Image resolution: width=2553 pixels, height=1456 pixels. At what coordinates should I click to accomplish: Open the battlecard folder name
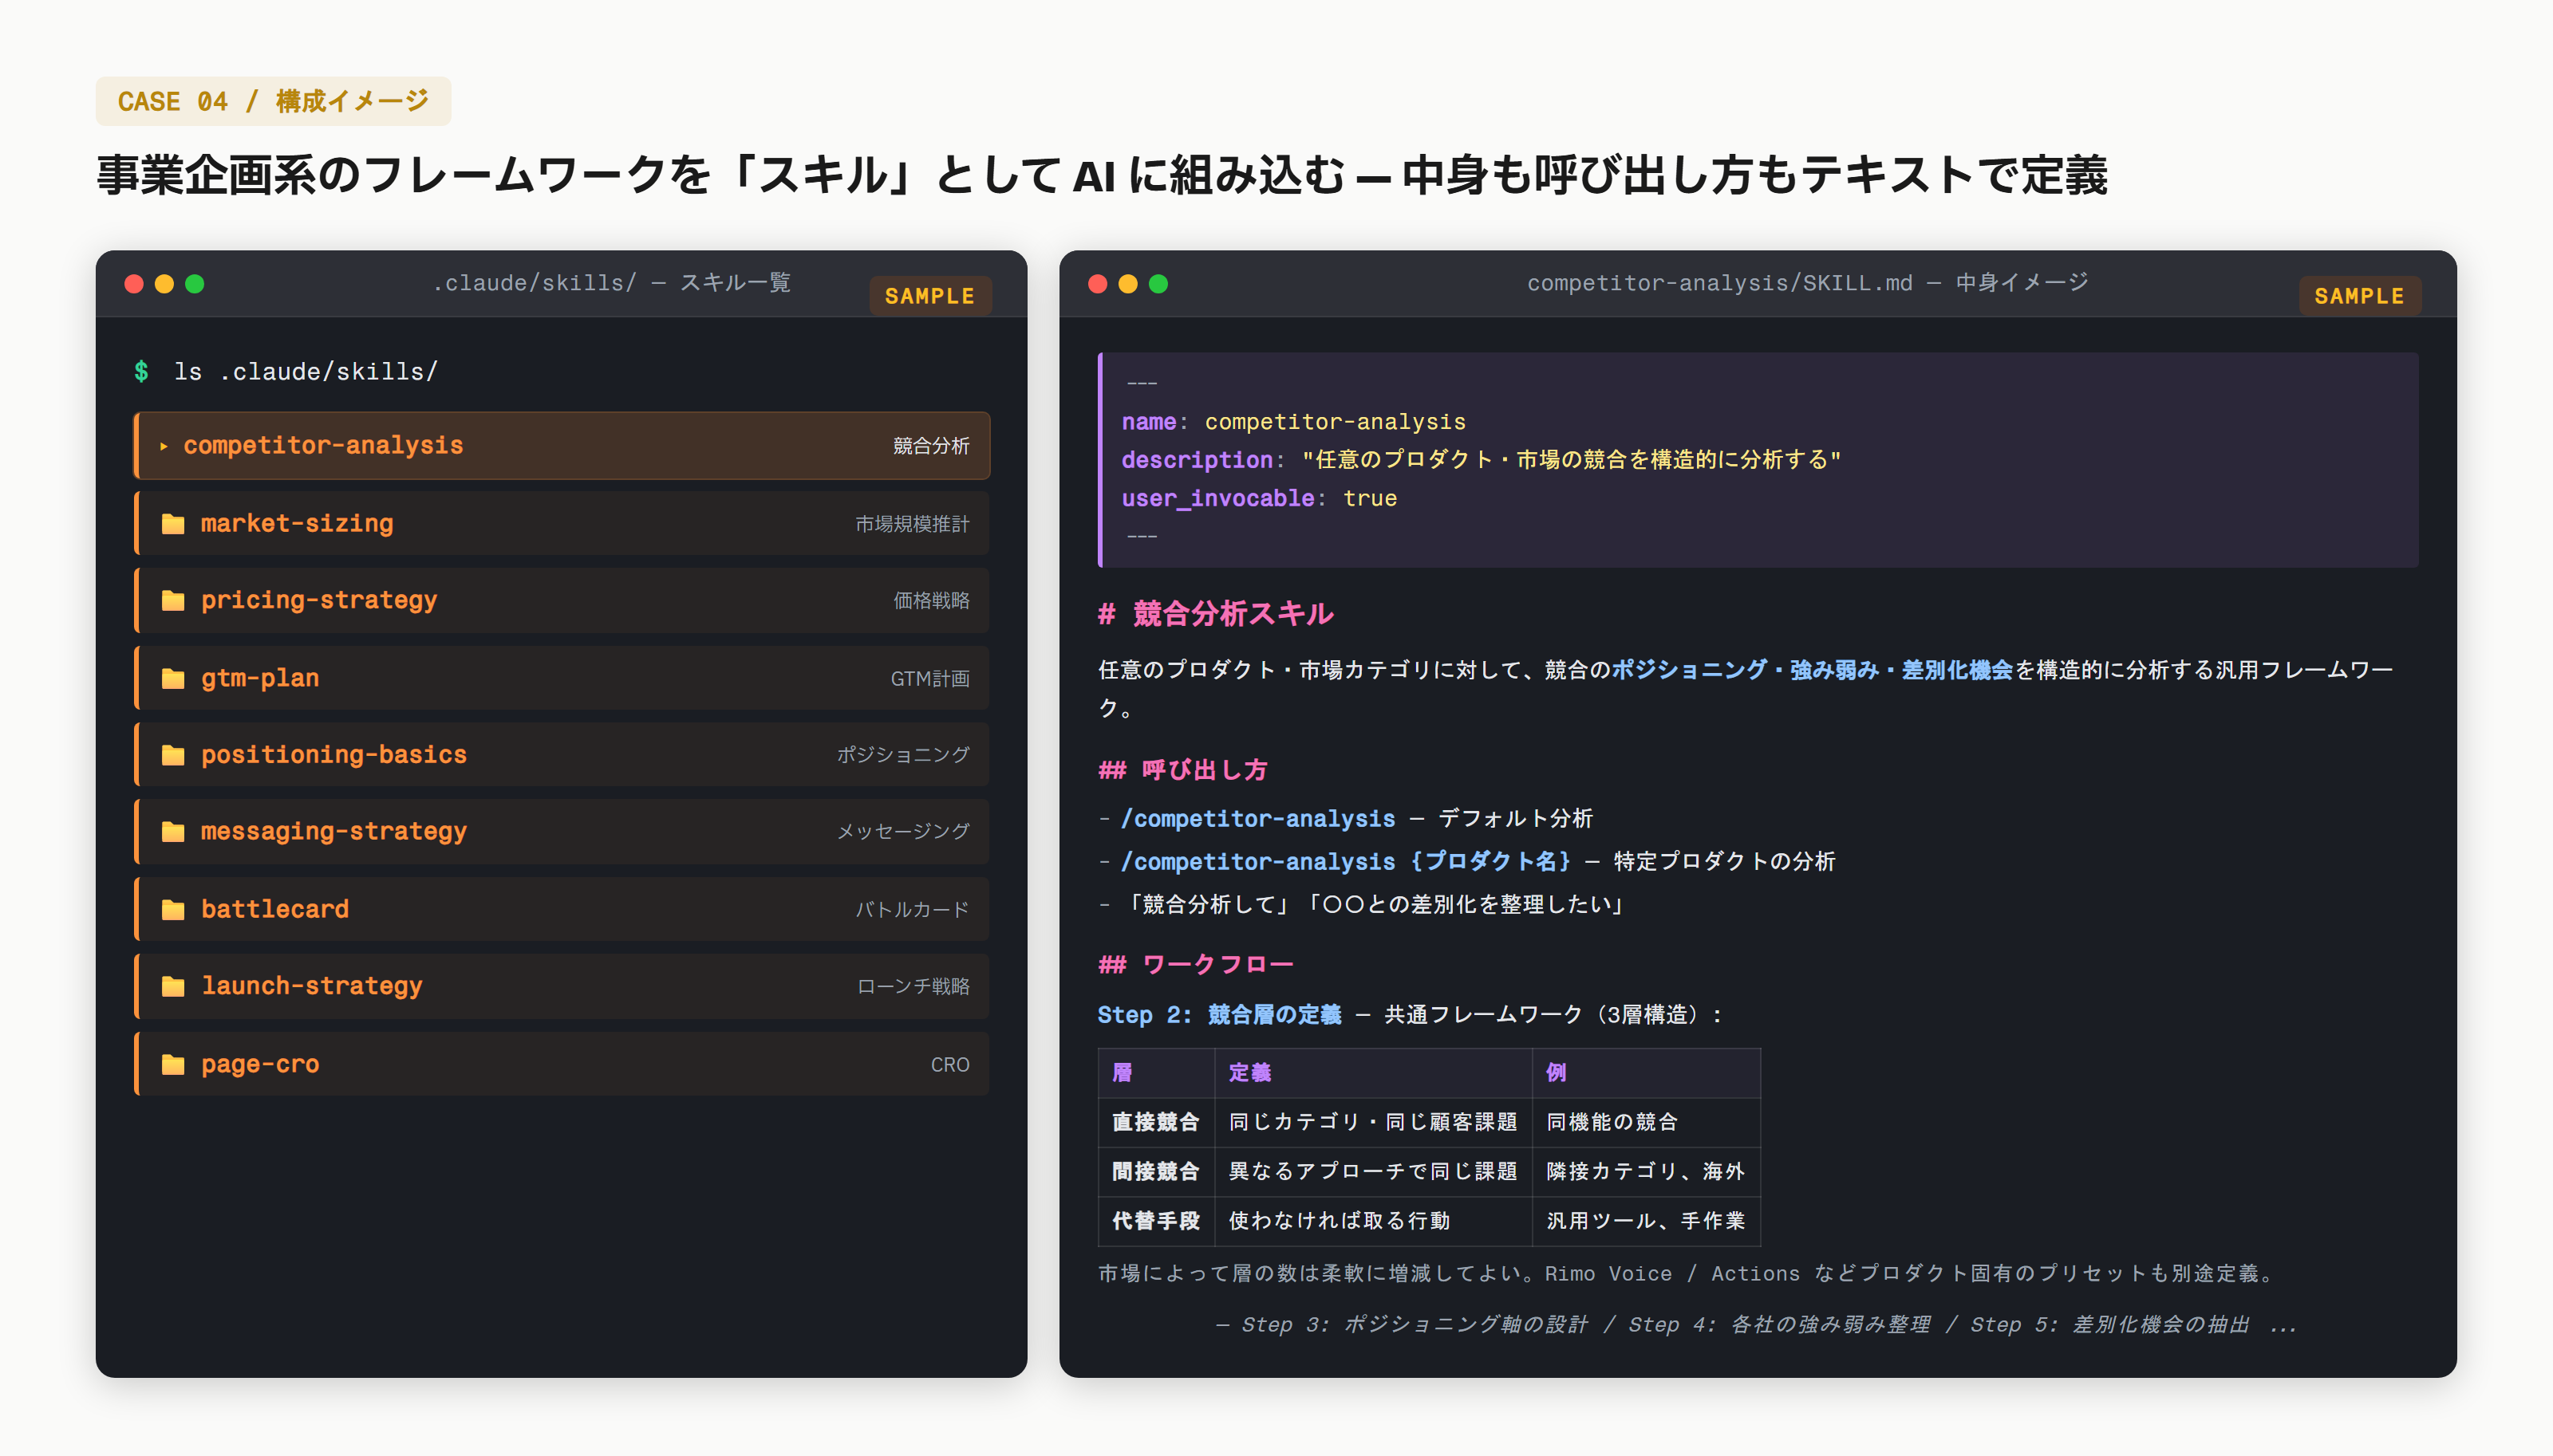point(275,910)
